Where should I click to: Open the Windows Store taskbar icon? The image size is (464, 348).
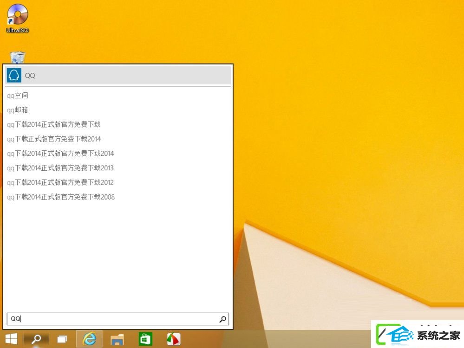point(145,339)
